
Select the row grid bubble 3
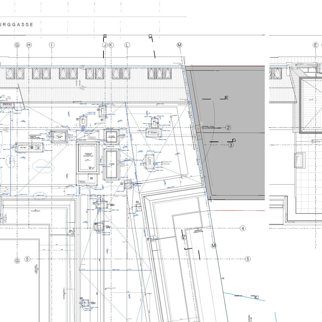[231, 145]
